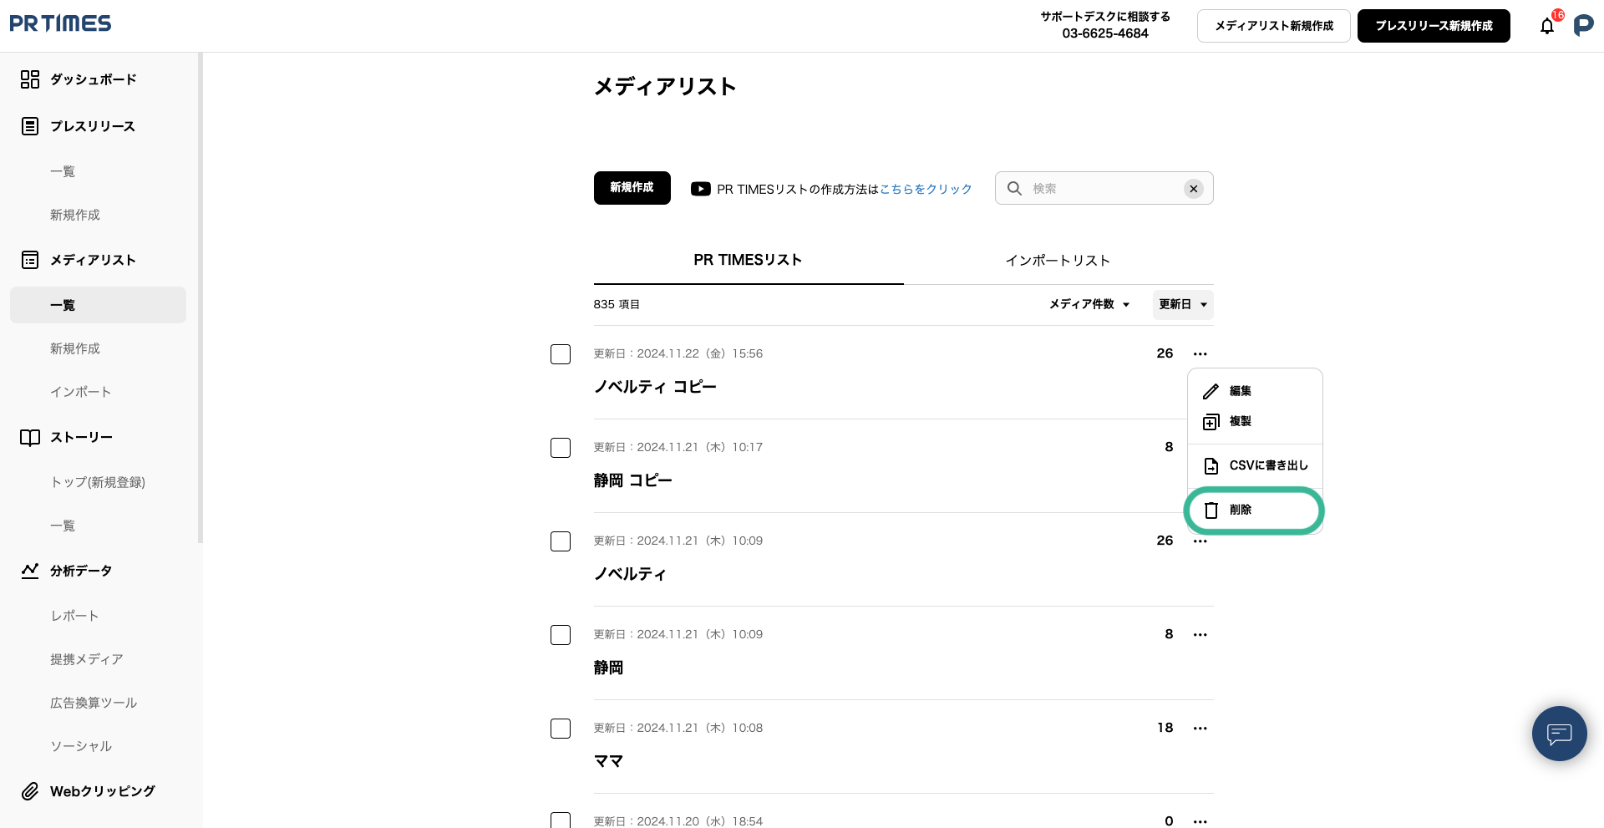Follow the こちらをクリック link
The width and height of the screenshot is (1604, 828).
click(x=926, y=190)
